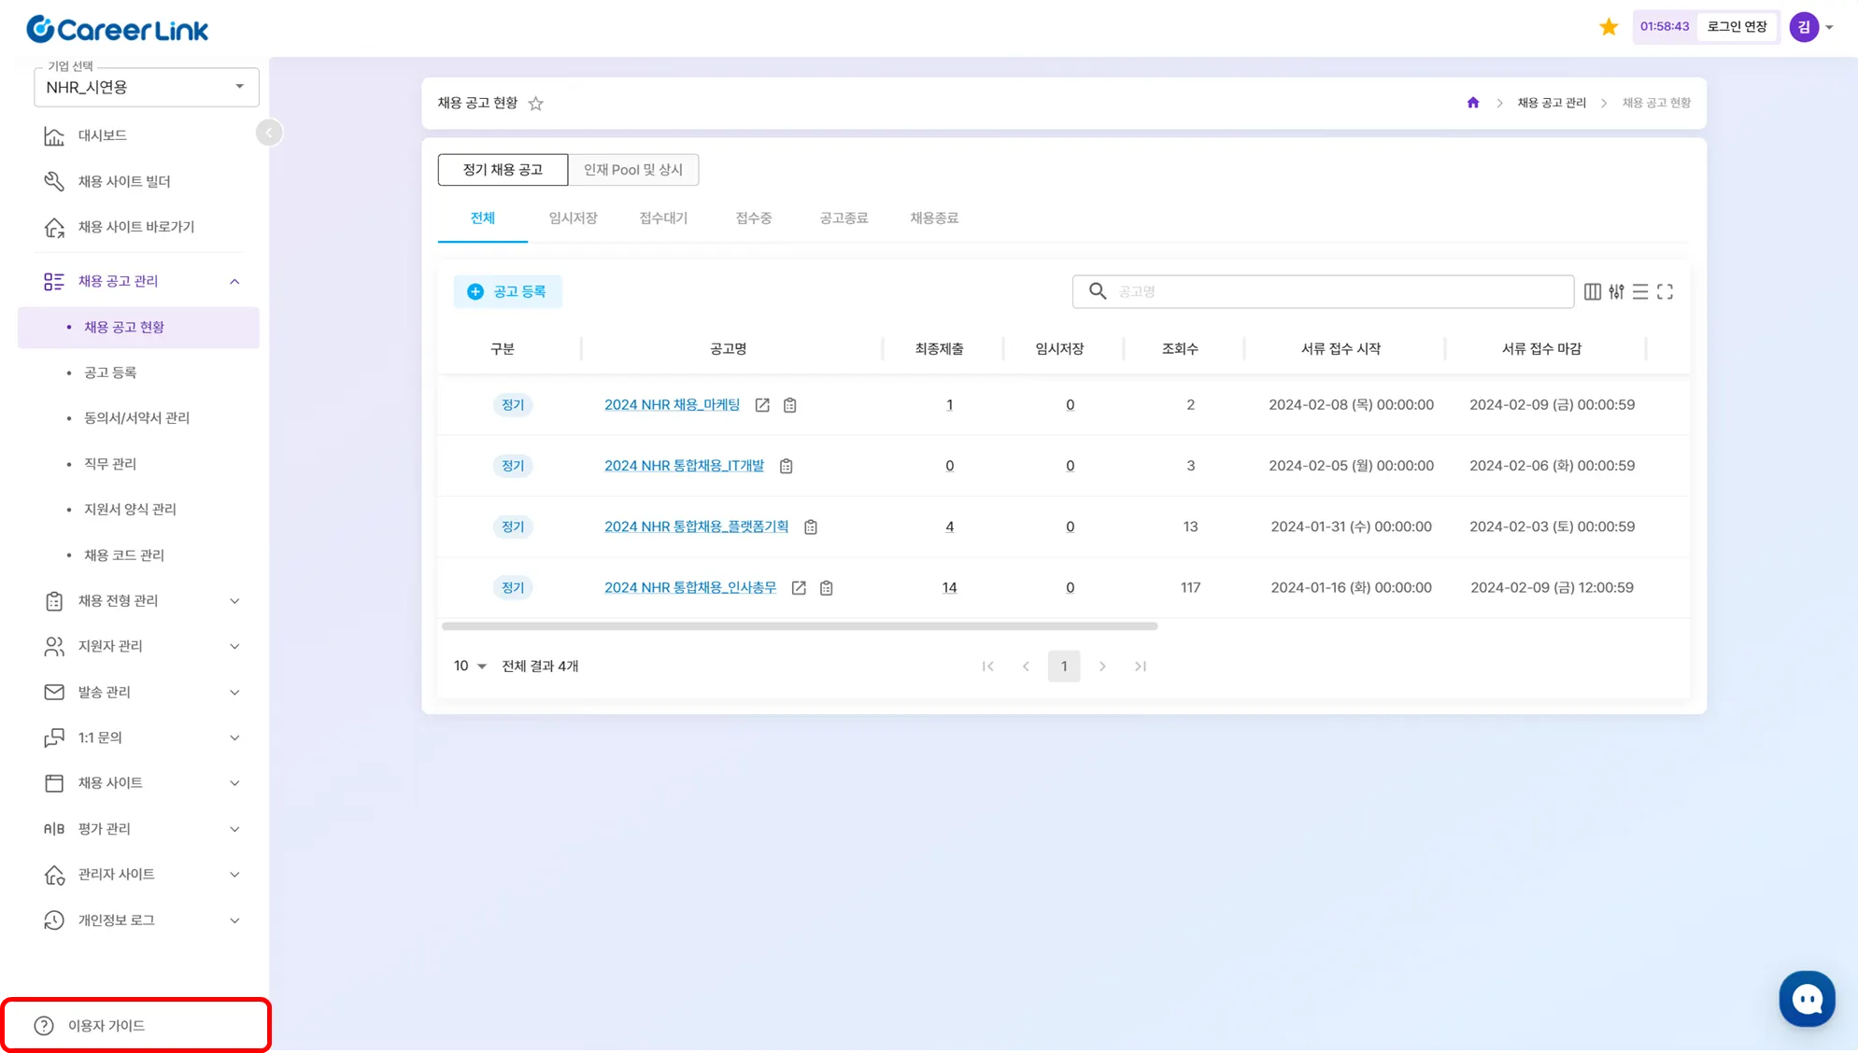Image resolution: width=1858 pixels, height=1053 pixels.
Task: Switch to 인재 Pool 및 상시 toggle
Action: (633, 170)
